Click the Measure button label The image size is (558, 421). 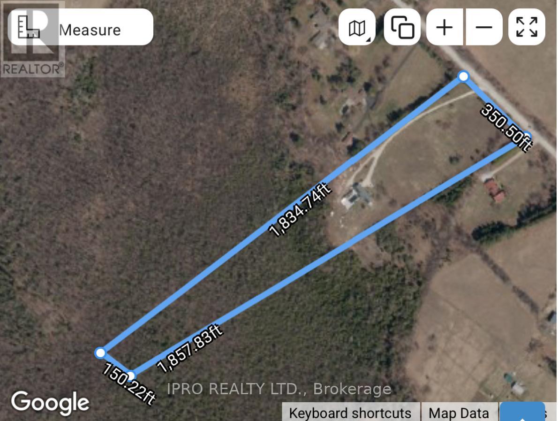[x=90, y=30]
